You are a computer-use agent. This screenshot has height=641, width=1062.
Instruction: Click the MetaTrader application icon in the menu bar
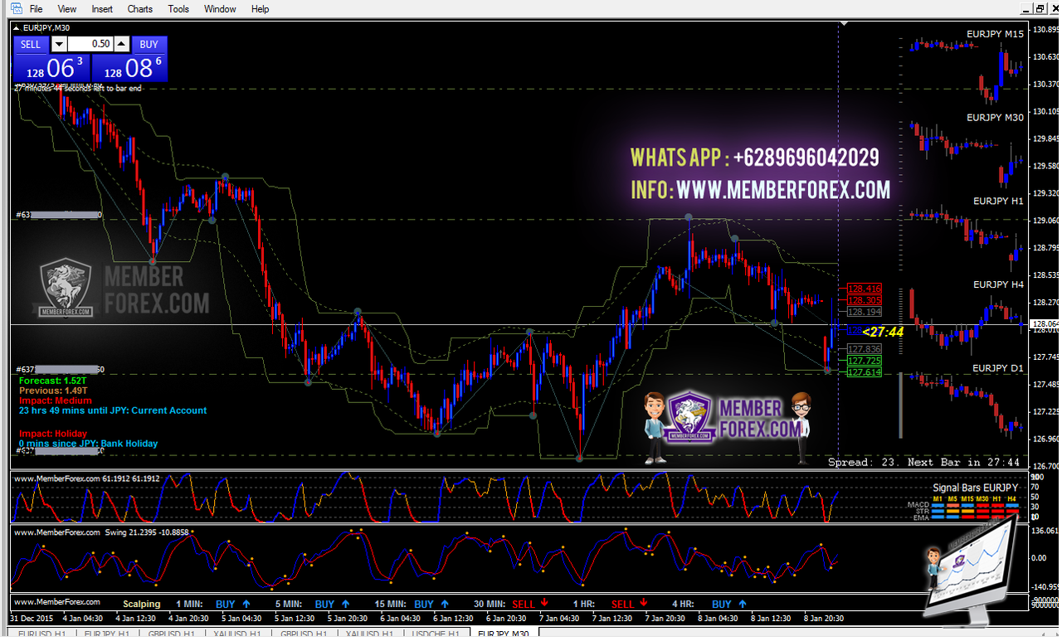16,8
